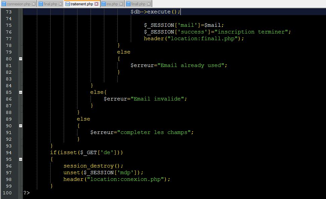
Task: Close the finall.php tab
Action: pyautogui.click(x=149, y=4)
